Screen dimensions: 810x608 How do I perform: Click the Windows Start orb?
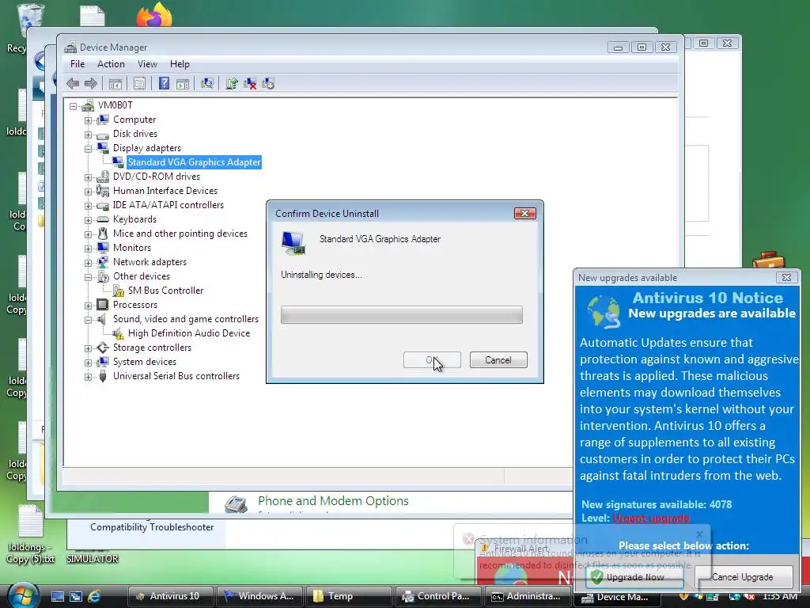22,595
